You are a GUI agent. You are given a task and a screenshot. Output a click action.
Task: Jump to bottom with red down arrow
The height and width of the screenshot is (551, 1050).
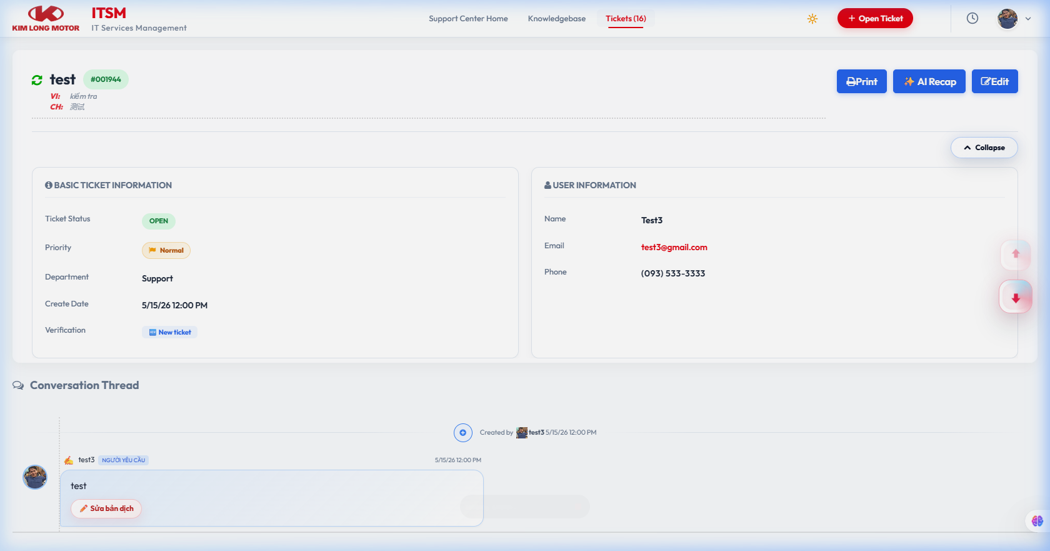(x=1016, y=298)
